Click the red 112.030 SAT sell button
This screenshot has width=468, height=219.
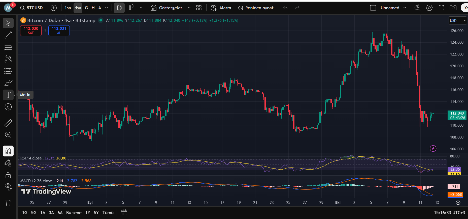31,31
